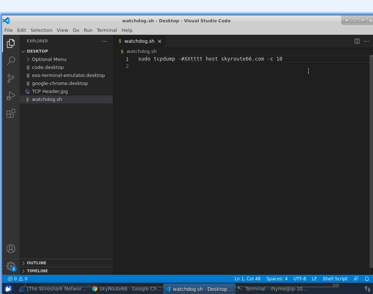Click the VS Code logo in title bar

coord(6,21)
